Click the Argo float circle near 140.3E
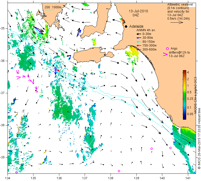The height and width of the screenshot is (181, 201). (x=170, y=148)
